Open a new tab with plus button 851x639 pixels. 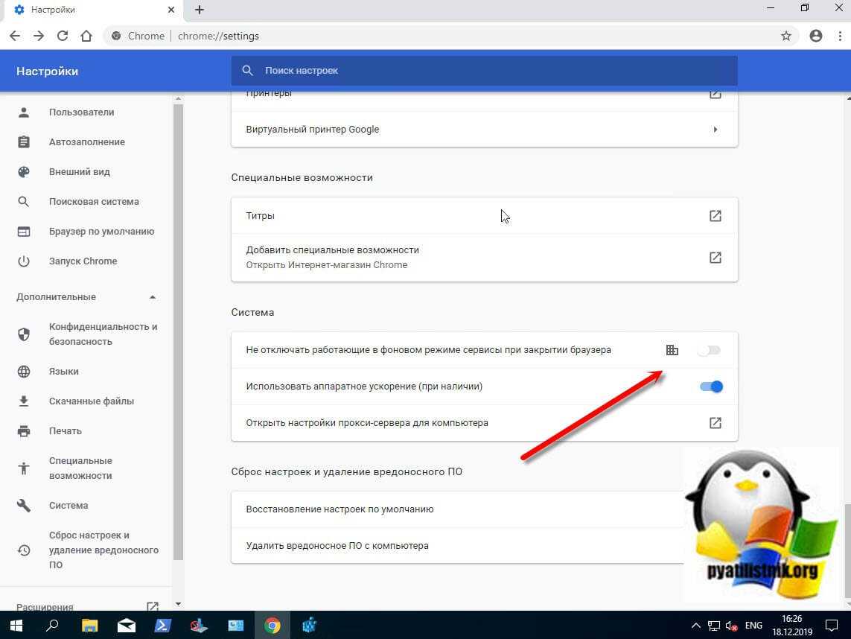(200, 10)
